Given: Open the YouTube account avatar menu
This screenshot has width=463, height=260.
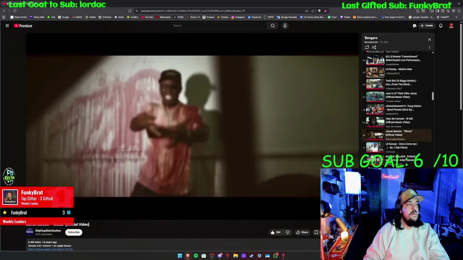Looking at the screenshot, I should (x=451, y=26).
